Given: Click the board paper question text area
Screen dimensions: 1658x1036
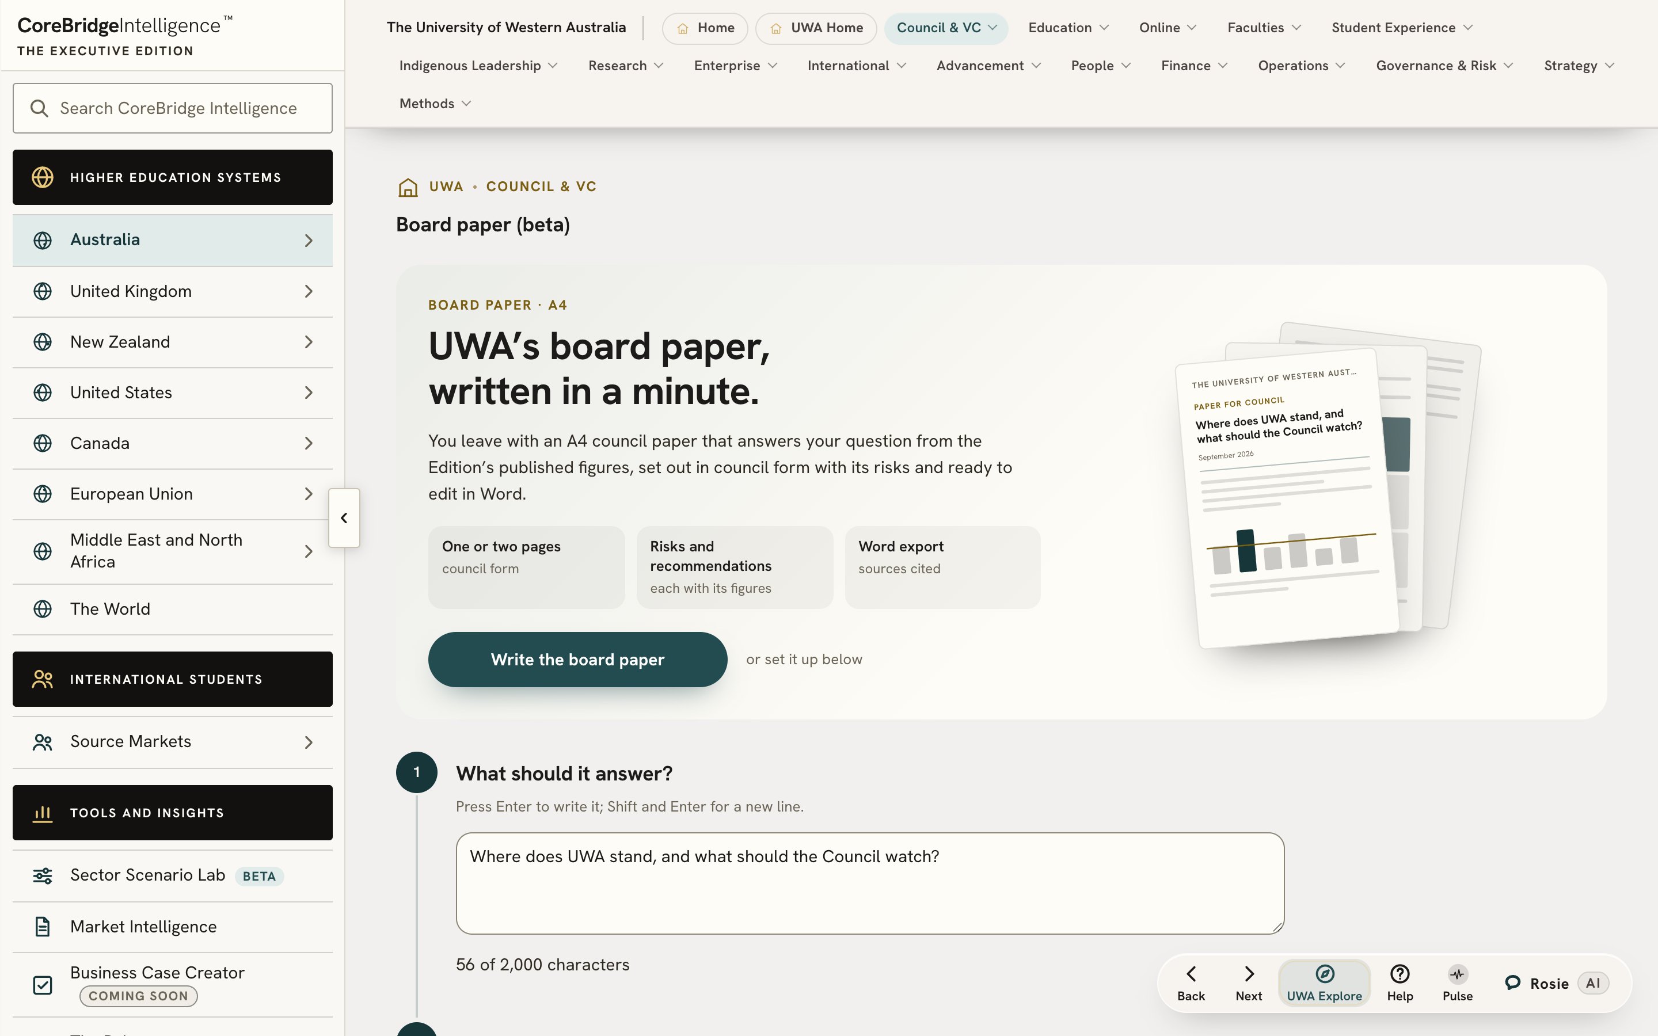Looking at the screenshot, I should pyautogui.click(x=870, y=883).
